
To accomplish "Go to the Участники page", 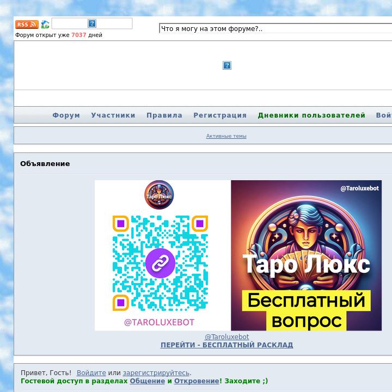I will pos(113,115).
